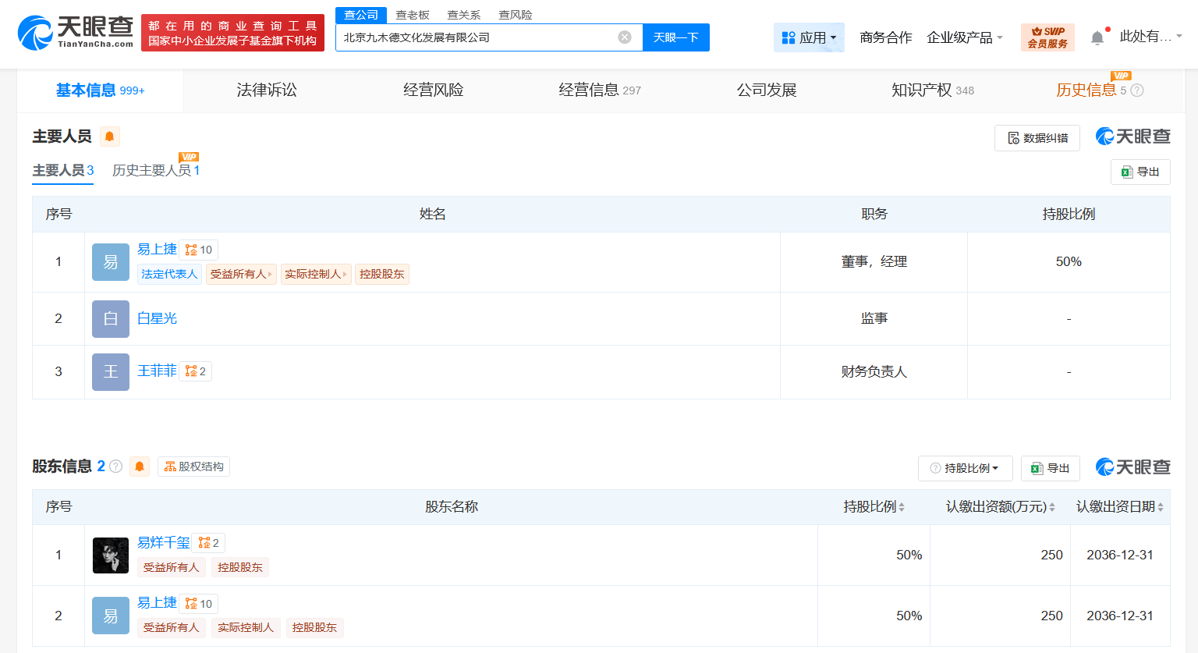Open 易上捷 relation graph badge in personnel table
Image resolution: width=1198 pixels, height=653 pixels.
[x=199, y=250]
